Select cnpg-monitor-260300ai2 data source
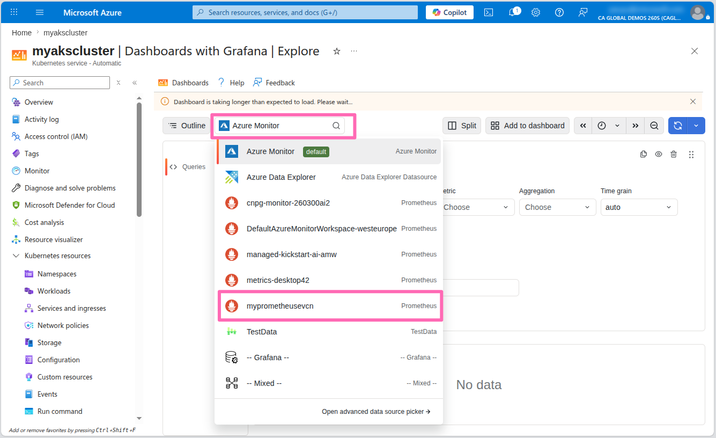 coord(329,203)
